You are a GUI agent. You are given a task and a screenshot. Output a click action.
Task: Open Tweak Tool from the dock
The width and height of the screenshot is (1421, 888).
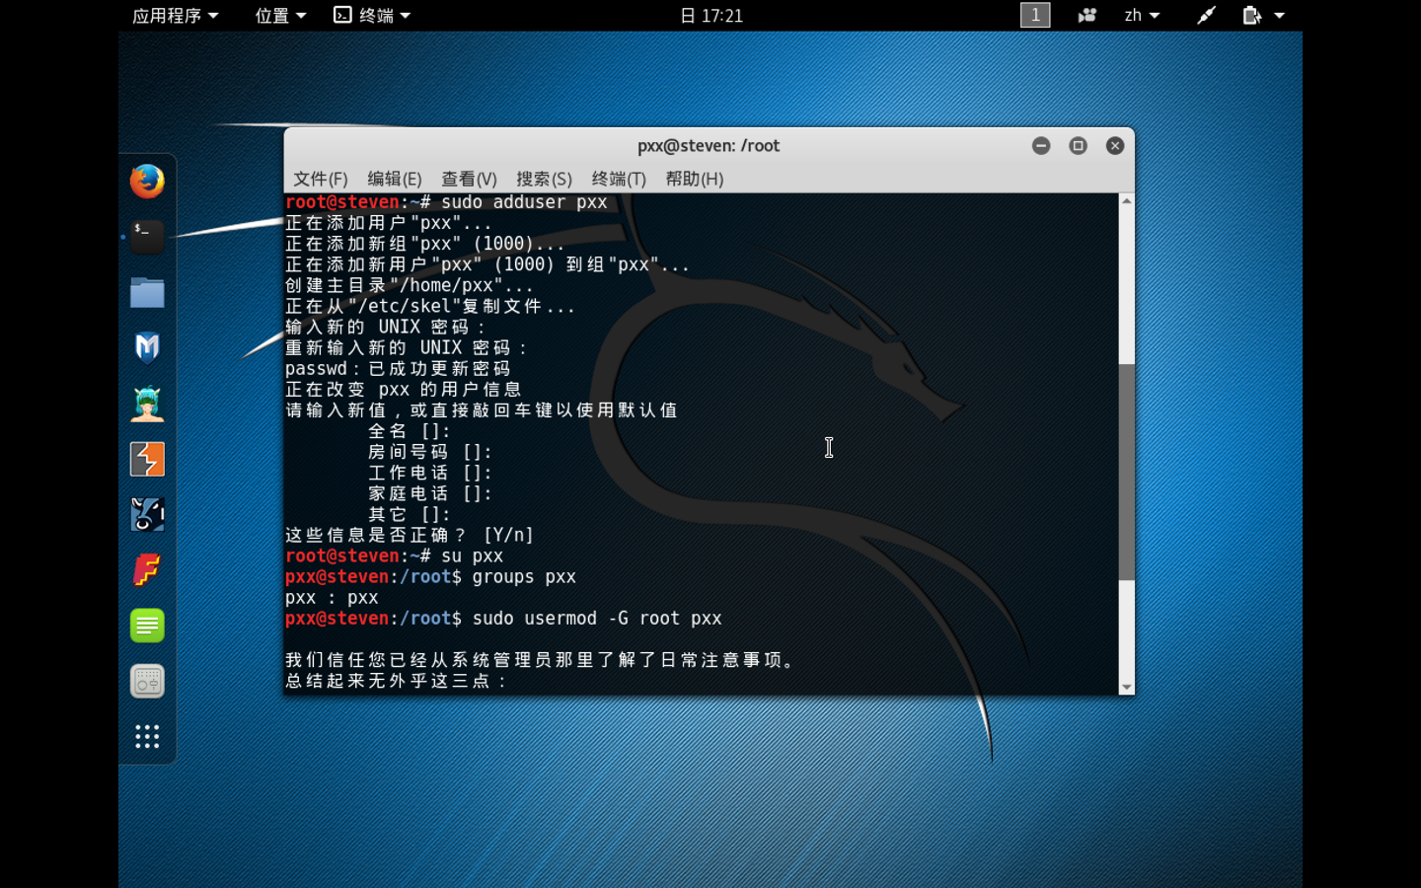coord(147,681)
